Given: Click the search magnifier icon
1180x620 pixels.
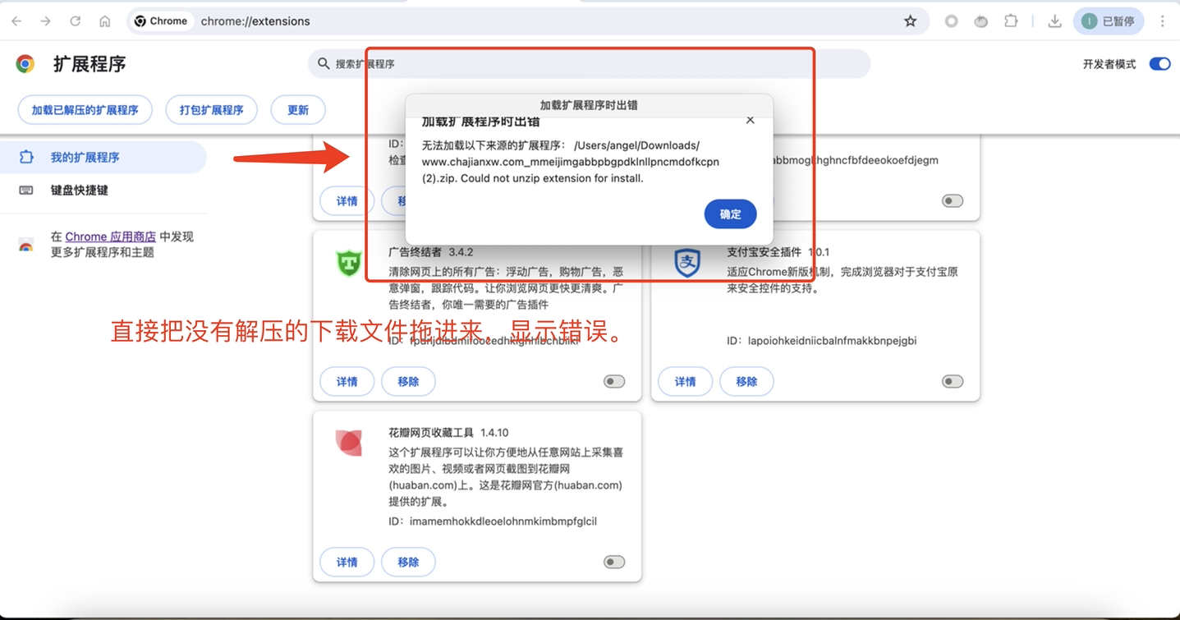Looking at the screenshot, I should (x=324, y=63).
